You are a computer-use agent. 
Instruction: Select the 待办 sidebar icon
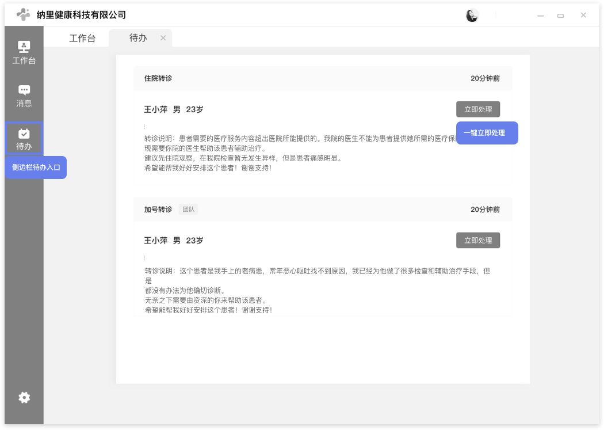(x=24, y=139)
